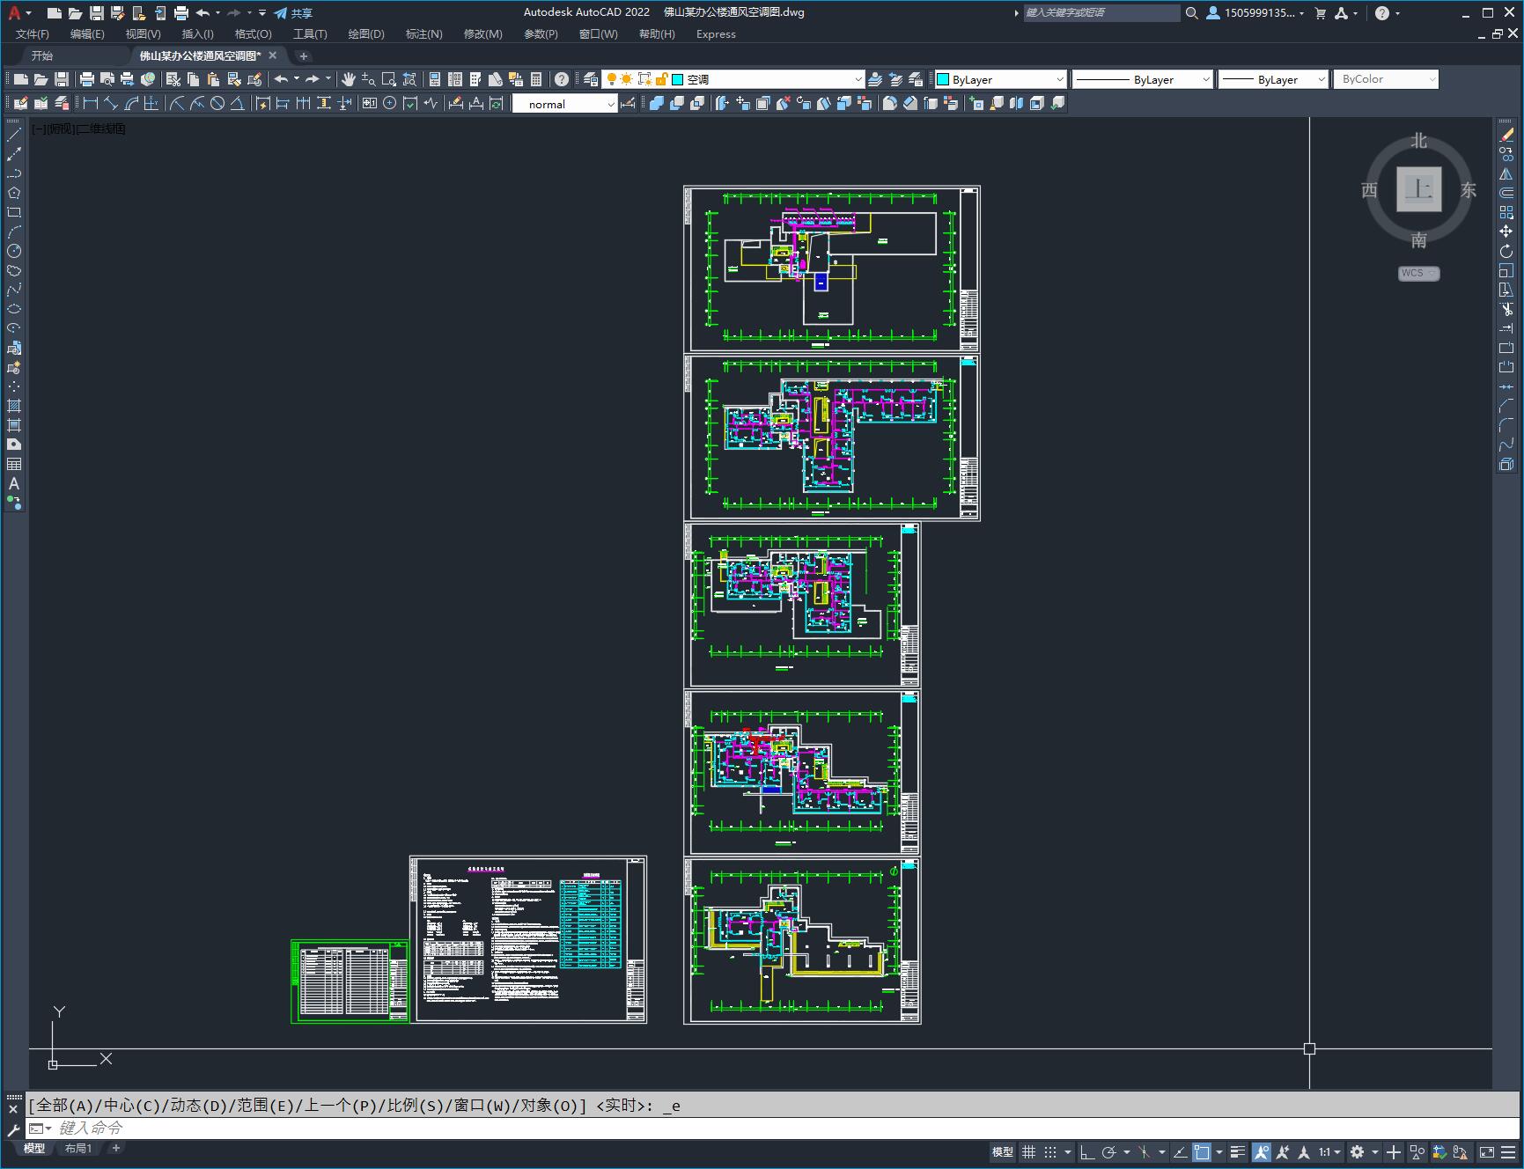This screenshot has width=1524, height=1169.
Task: Click the Linear dimension tool
Action: (90, 104)
